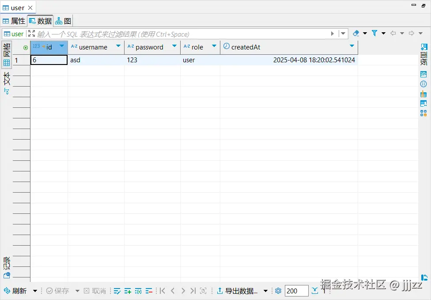
Task: Toggle 记录 record mode on left edge
Action: coord(7,267)
